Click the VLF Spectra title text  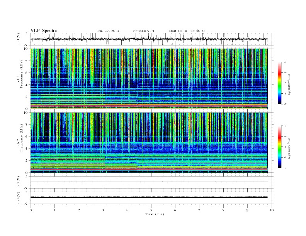coord(44,30)
